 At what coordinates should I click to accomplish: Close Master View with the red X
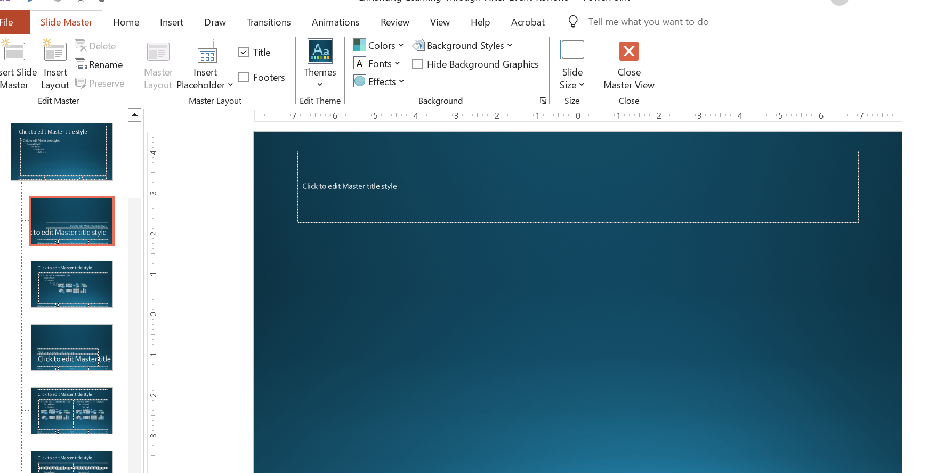629,51
